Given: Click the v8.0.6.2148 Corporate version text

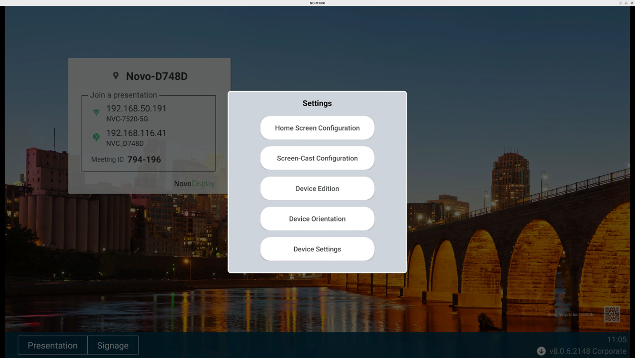Looking at the screenshot, I should point(587,351).
